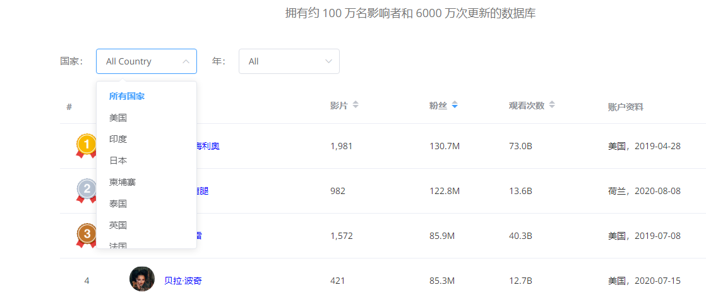The height and width of the screenshot is (292, 706).
Task: Open the 年 filter dropdown
Action: tap(289, 61)
